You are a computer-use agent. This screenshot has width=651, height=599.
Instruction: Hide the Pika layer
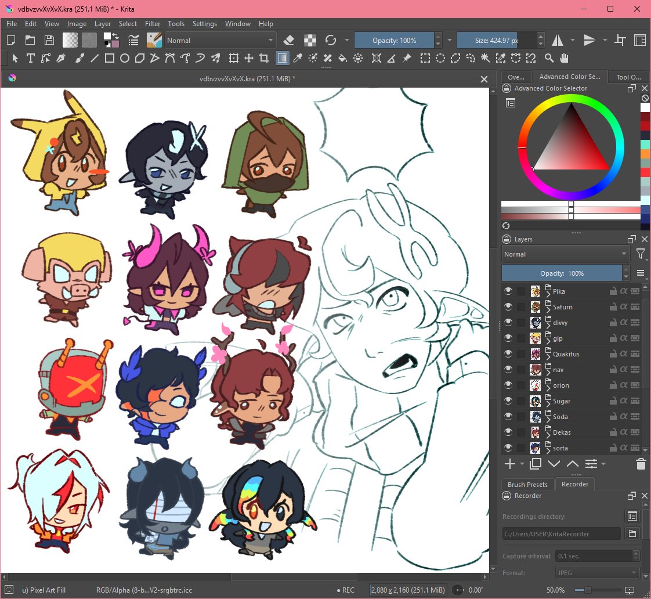pos(508,291)
